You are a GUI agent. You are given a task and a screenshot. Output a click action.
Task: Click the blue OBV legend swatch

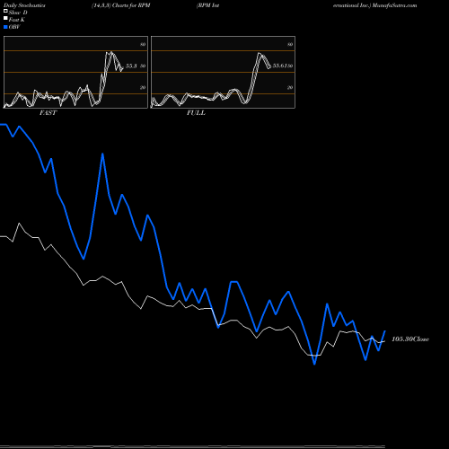(x=5, y=27)
